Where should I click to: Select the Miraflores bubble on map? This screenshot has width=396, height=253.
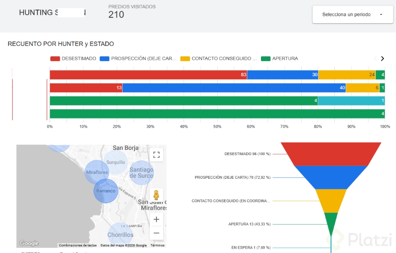pyautogui.click(x=97, y=172)
